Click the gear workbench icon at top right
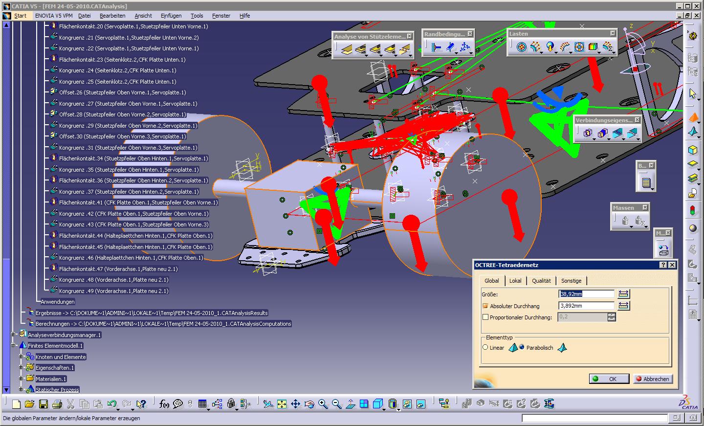This screenshot has height=426, width=704. click(692, 36)
